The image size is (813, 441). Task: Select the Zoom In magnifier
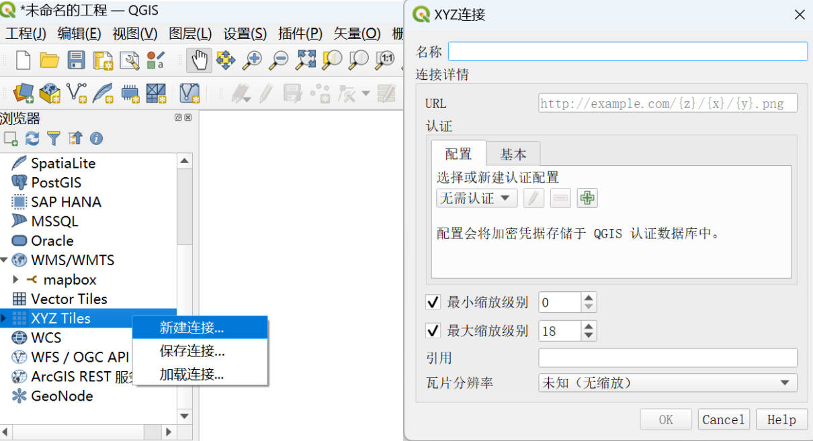[252, 60]
